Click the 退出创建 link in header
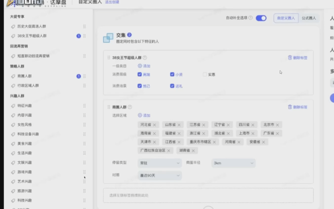 click(112, 2)
